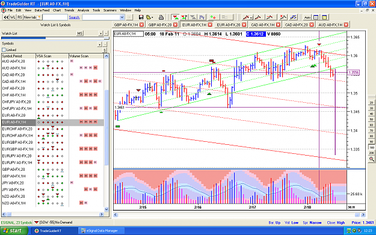Open the File menu
Viewport: 376px width, 235px height.
pyautogui.click(x=10, y=10)
